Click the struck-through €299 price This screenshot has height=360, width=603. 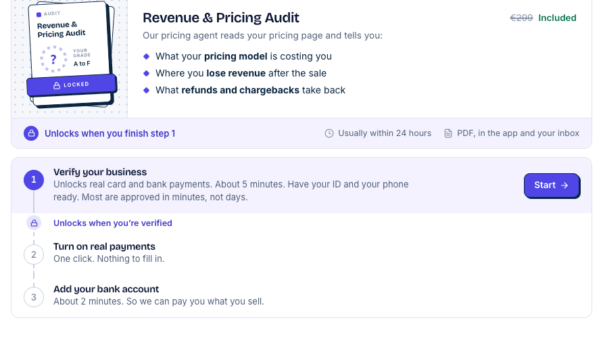pyautogui.click(x=521, y=18)
